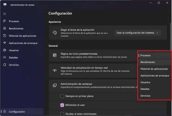Go to Configuración in the sidebar

click(17, 112)
